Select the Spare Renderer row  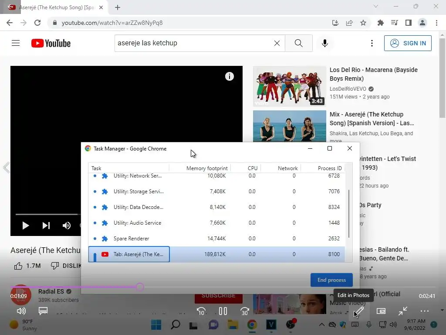click(217, 239)
